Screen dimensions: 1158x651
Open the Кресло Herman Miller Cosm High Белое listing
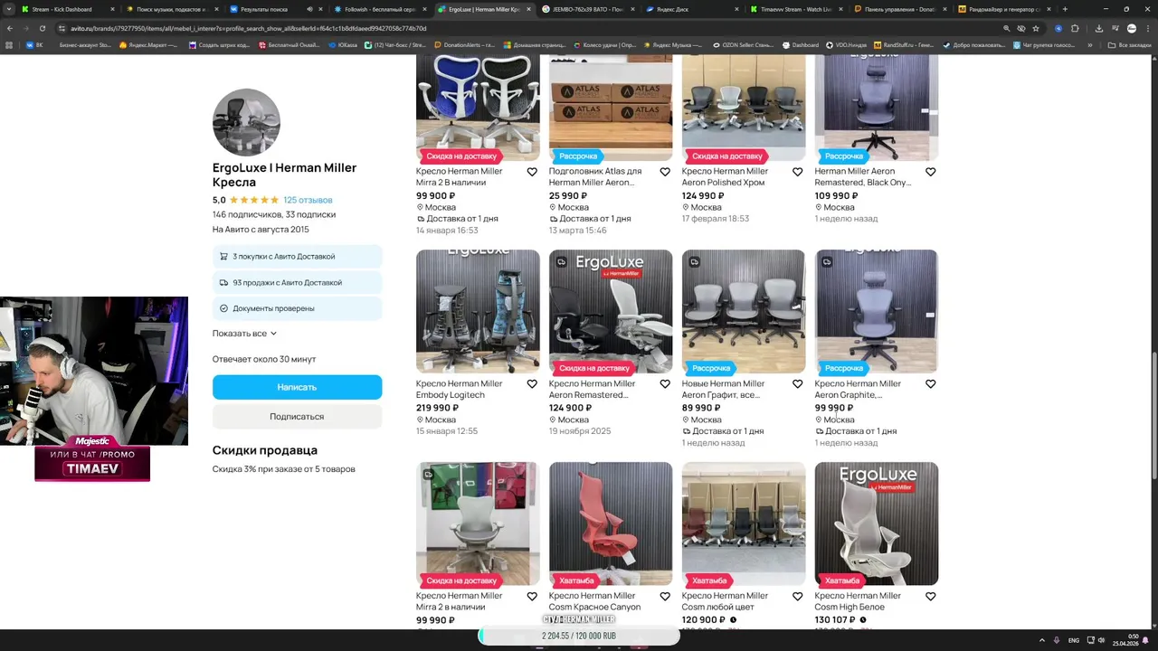857,601
